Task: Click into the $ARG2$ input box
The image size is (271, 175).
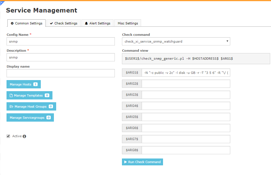Action: coord(186,84)
